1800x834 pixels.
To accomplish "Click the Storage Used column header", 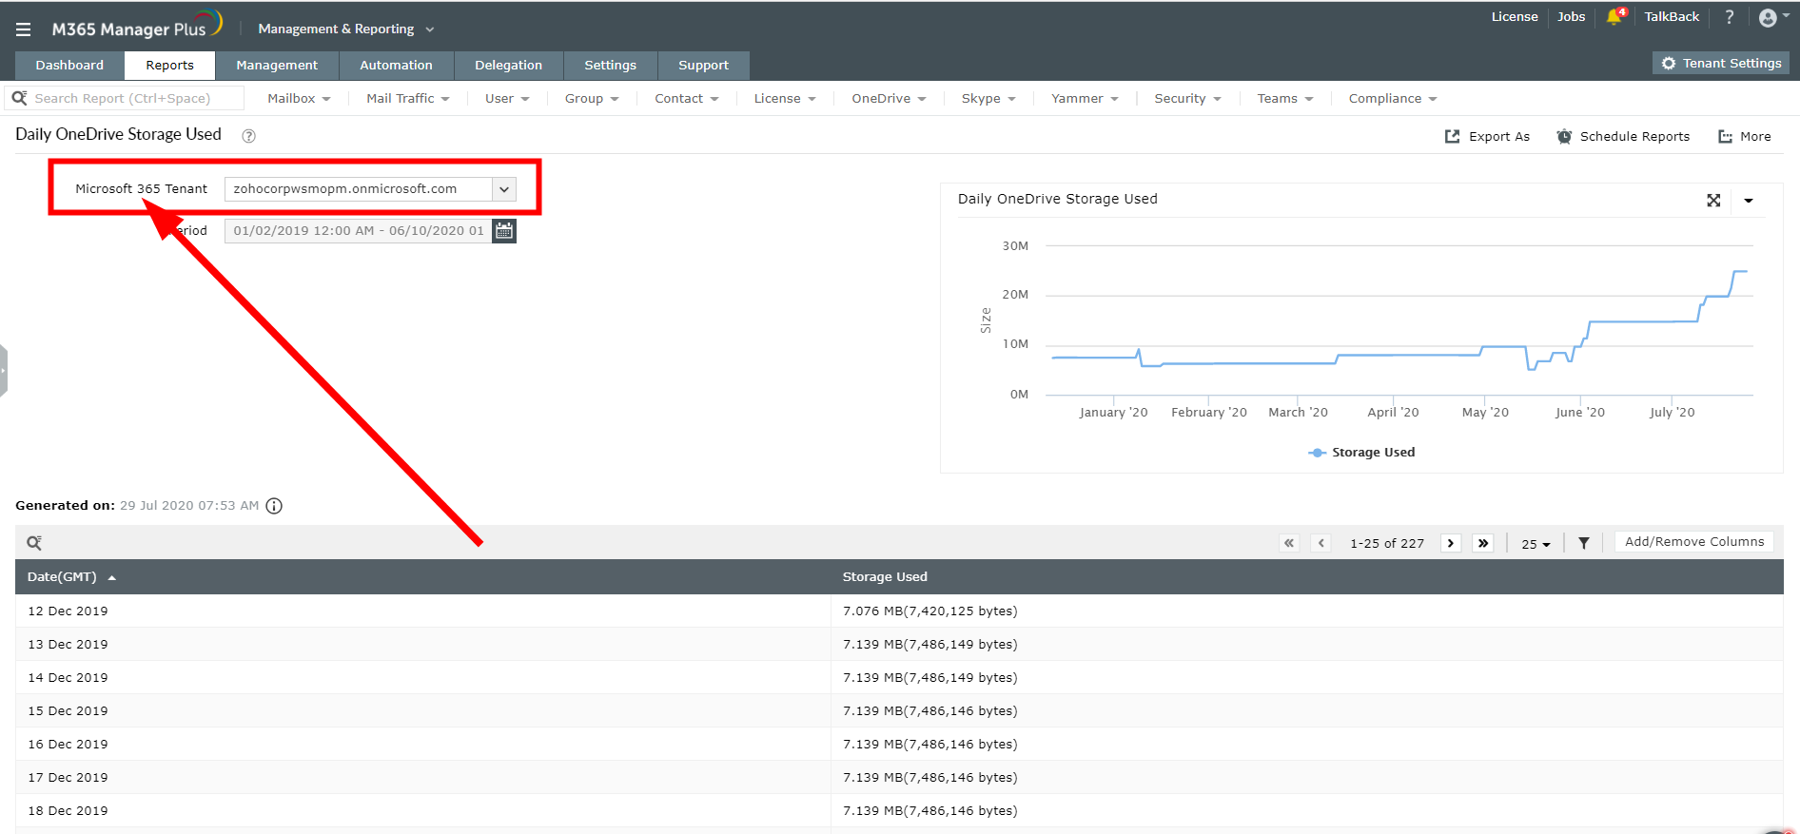I will (x=885, y=577).
